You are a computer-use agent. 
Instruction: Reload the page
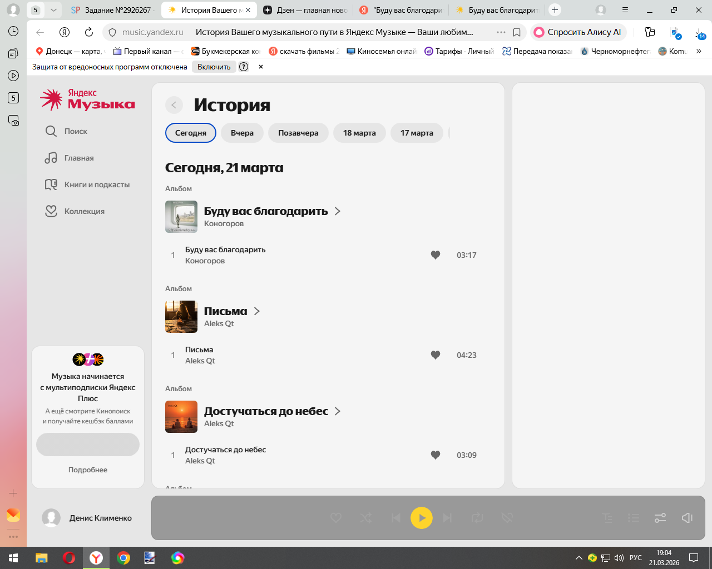[89, 32]
